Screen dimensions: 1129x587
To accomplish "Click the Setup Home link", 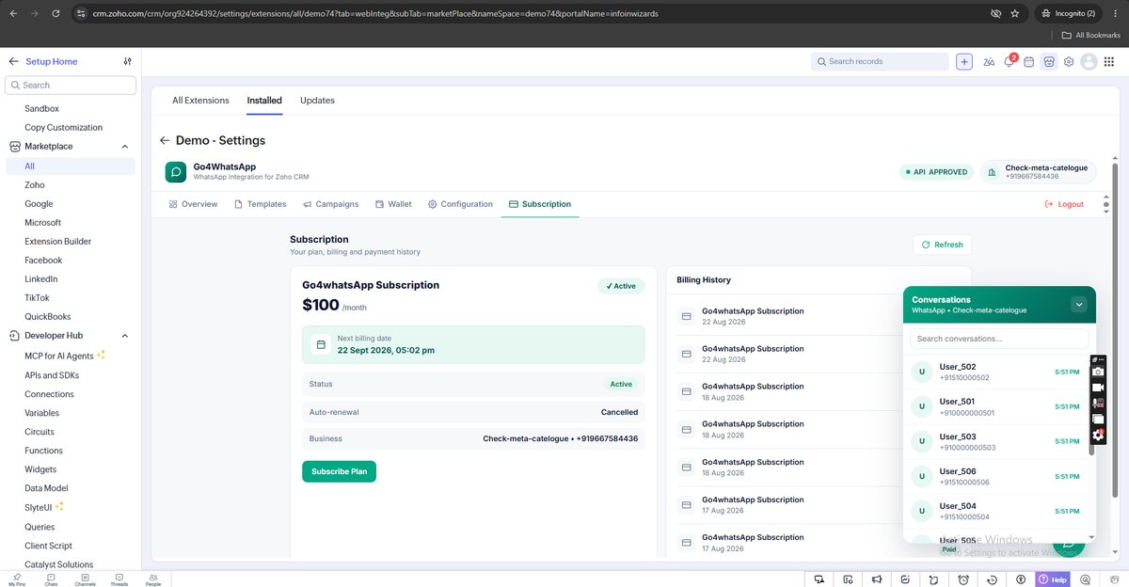I will click(52, 61).
